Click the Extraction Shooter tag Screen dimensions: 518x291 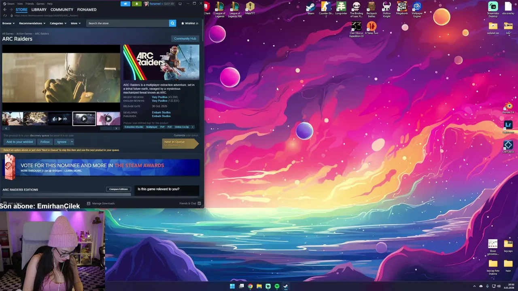[134, 127]
